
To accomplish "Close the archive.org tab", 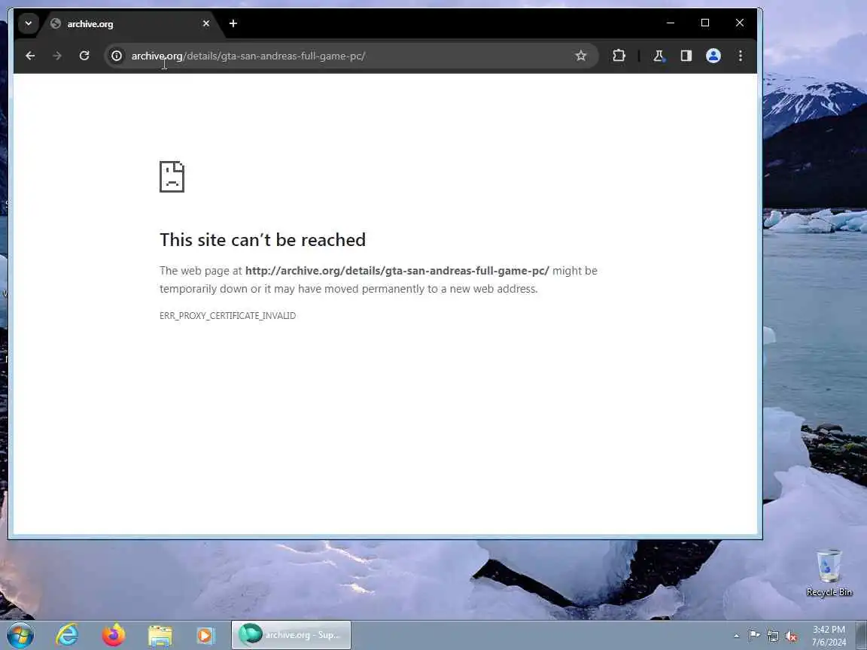I will [206, 23].
